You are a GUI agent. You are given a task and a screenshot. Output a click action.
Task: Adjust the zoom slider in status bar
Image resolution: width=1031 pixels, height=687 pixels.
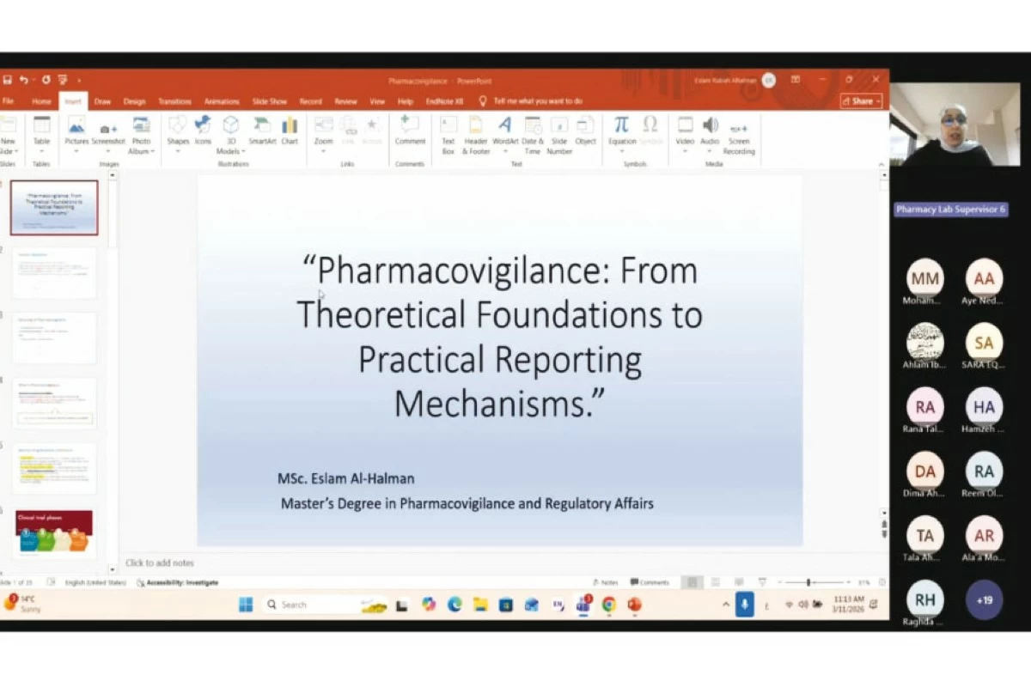[x=808, y=582]
